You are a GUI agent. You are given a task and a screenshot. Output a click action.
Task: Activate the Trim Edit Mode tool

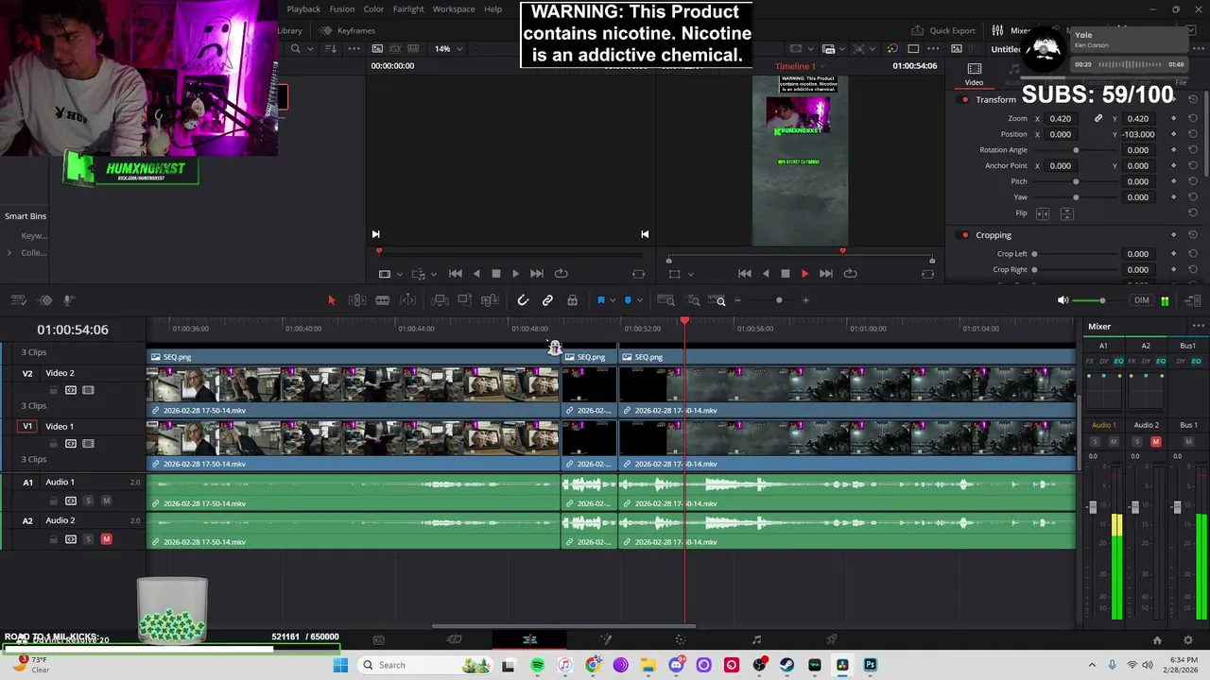tap(357, 300)
